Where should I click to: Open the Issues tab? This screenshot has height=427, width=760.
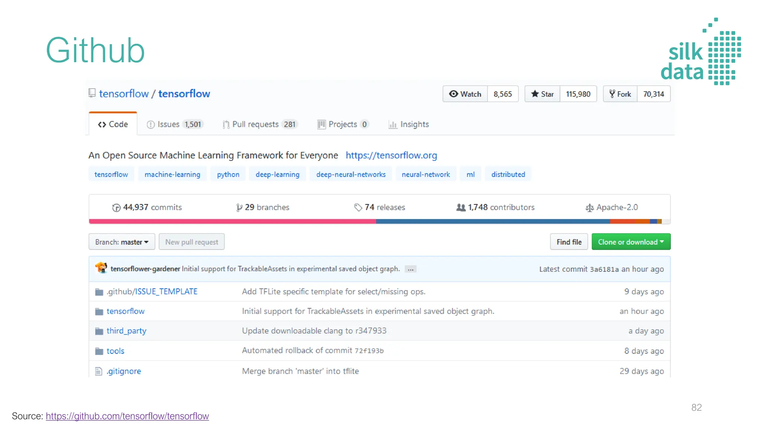[174, 124]
